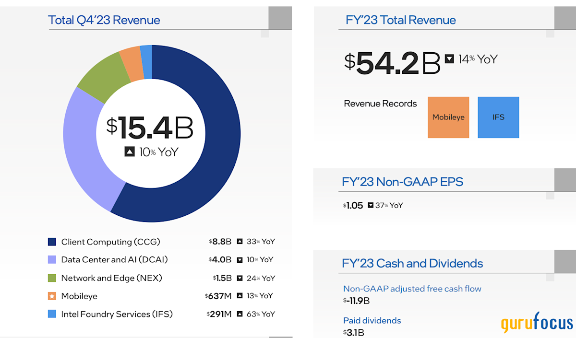Click the down arrow icon in the DCAI row
576x338 pixels.
tap(240, 260)
